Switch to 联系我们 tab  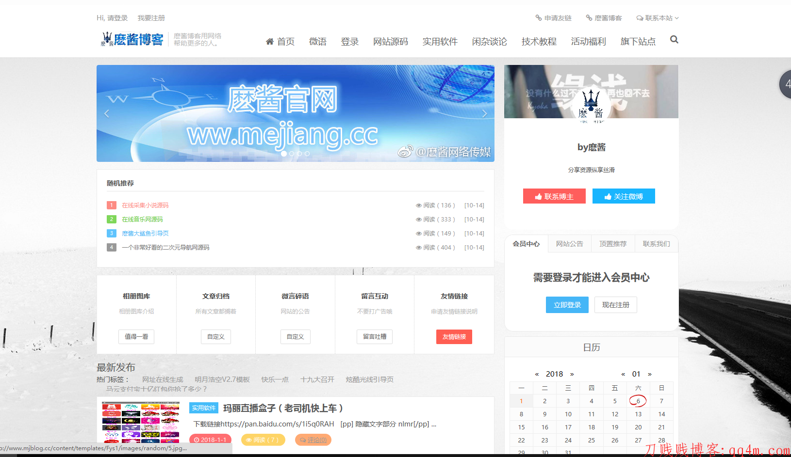657,244
